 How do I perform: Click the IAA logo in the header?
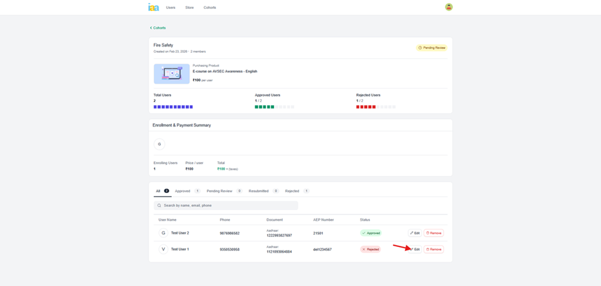153,7
